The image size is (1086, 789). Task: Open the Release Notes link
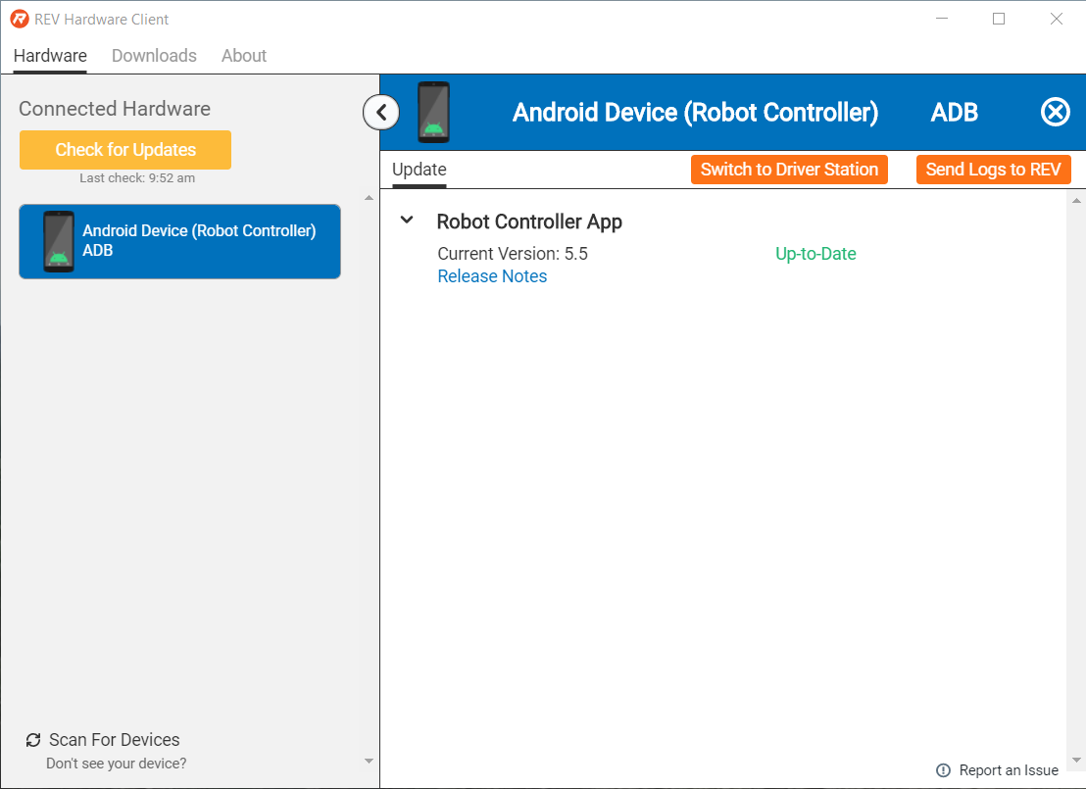pos(492,276)
